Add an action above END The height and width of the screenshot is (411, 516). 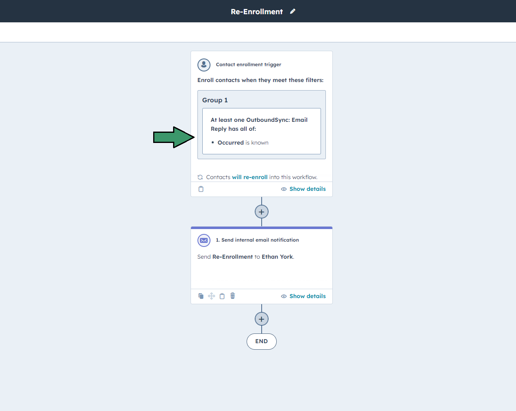tap(262, 319)
